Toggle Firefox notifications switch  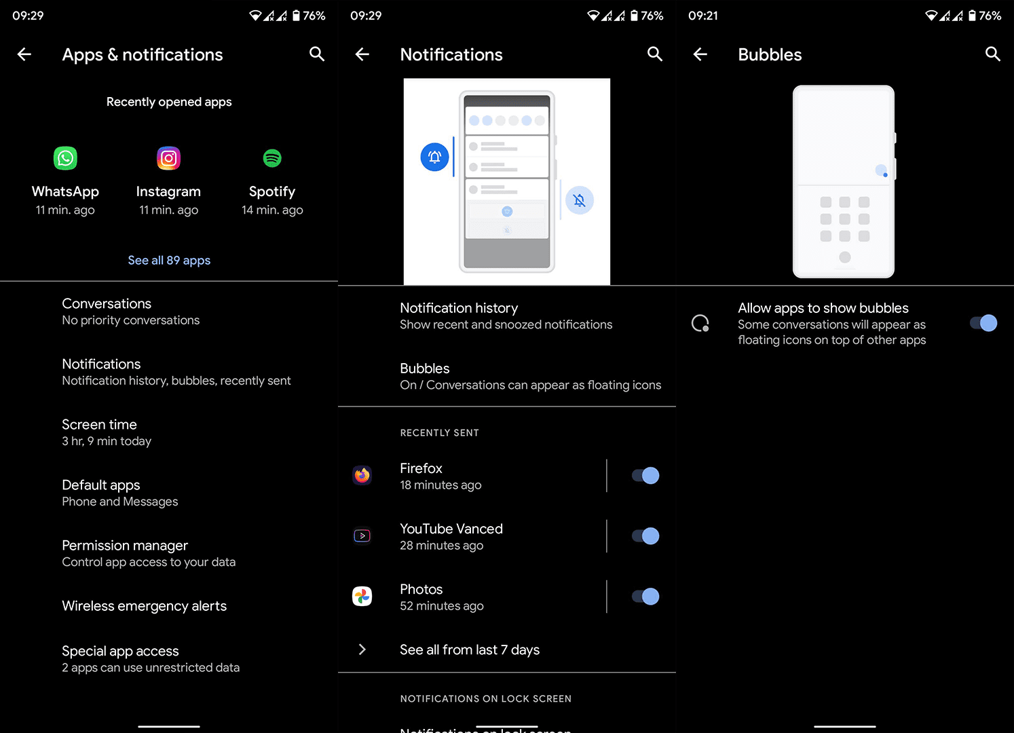[645, 475]
